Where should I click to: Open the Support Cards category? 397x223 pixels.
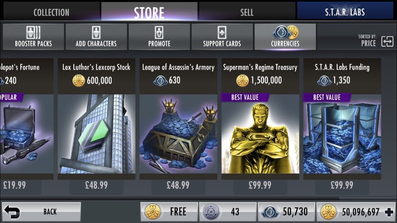click(x=222, y=37)
